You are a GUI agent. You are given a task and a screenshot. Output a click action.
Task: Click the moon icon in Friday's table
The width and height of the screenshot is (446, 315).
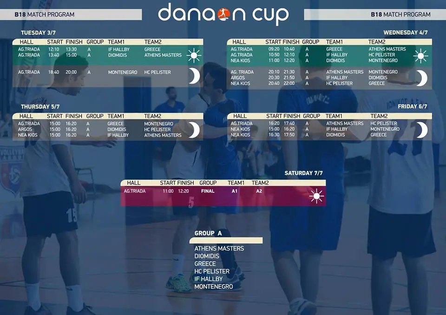point(422,130)
